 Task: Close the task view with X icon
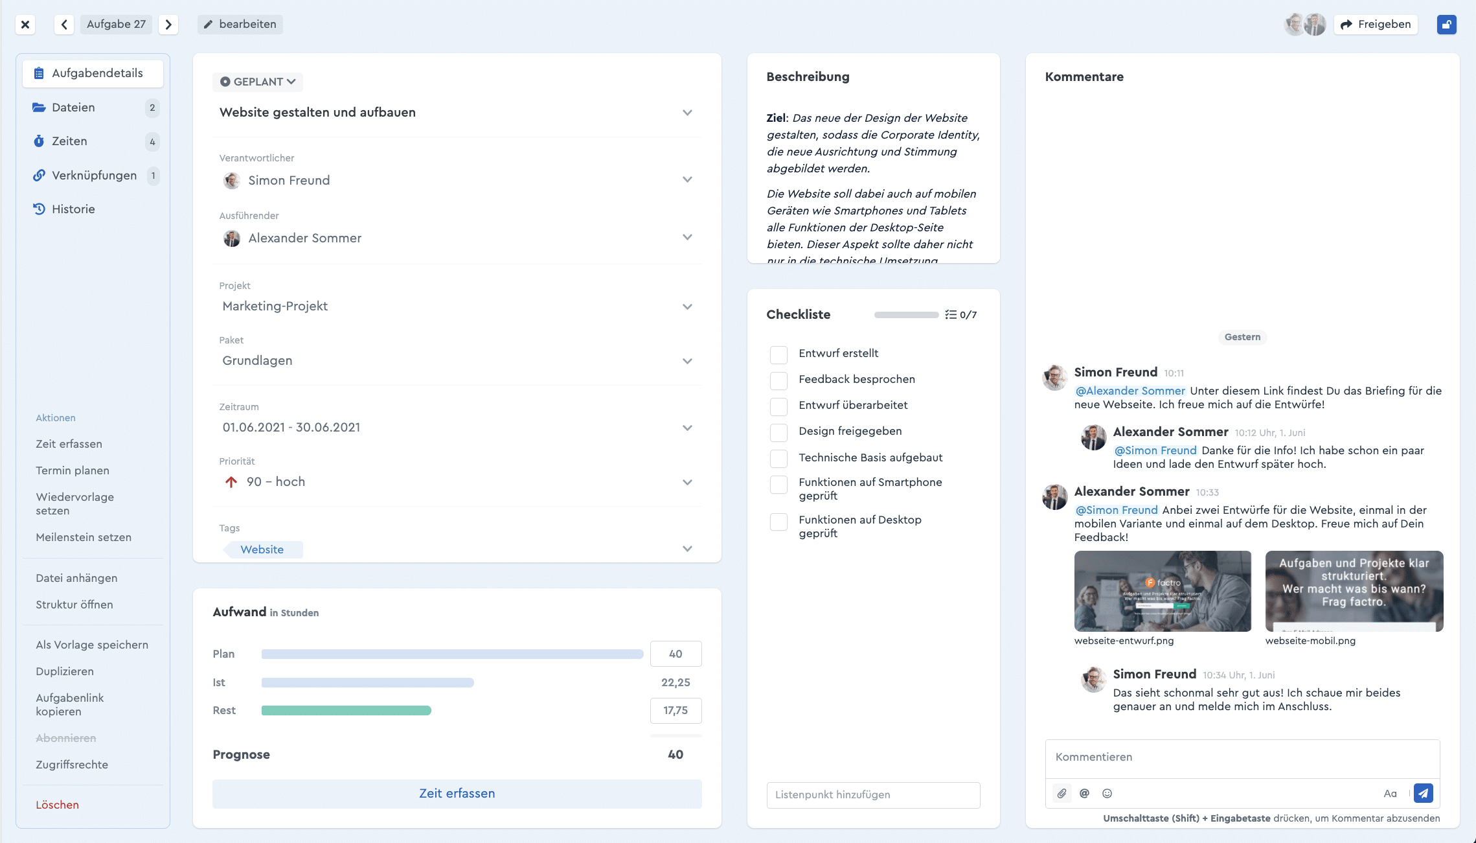pos(25,25)
